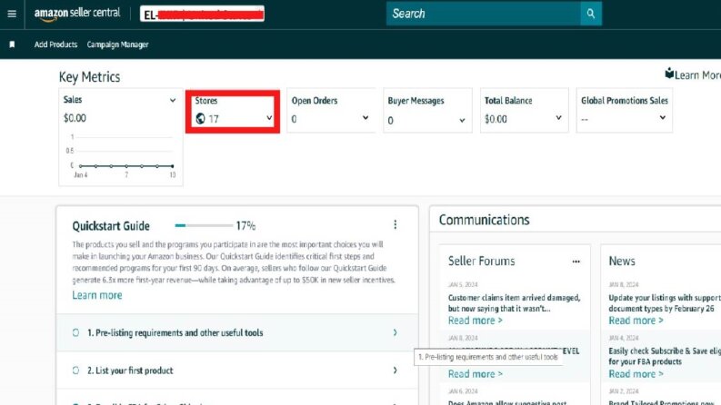Click Easily check Subscribe & Save headline
The height and width of the screenshot is (405, 721).
665,356
